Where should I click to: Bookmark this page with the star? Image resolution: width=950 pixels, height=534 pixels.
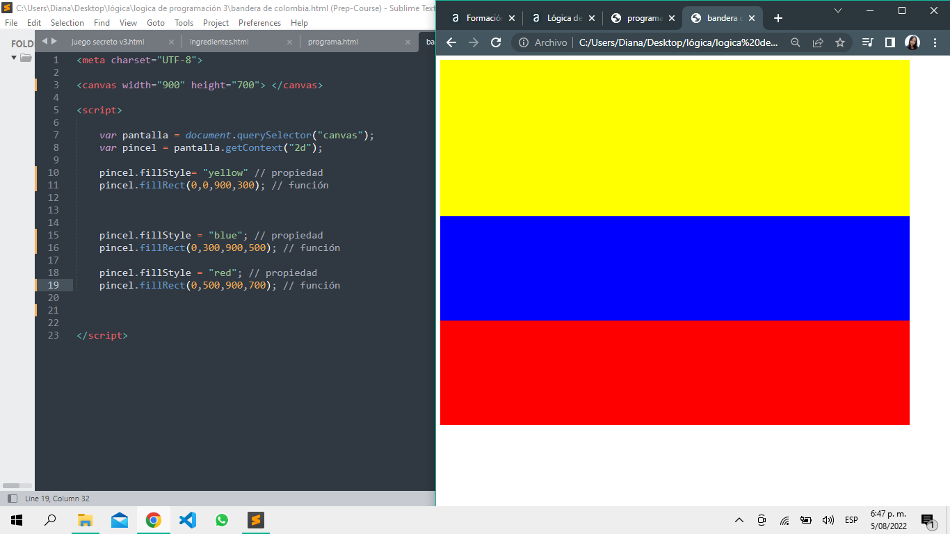(x=840, y=42)
